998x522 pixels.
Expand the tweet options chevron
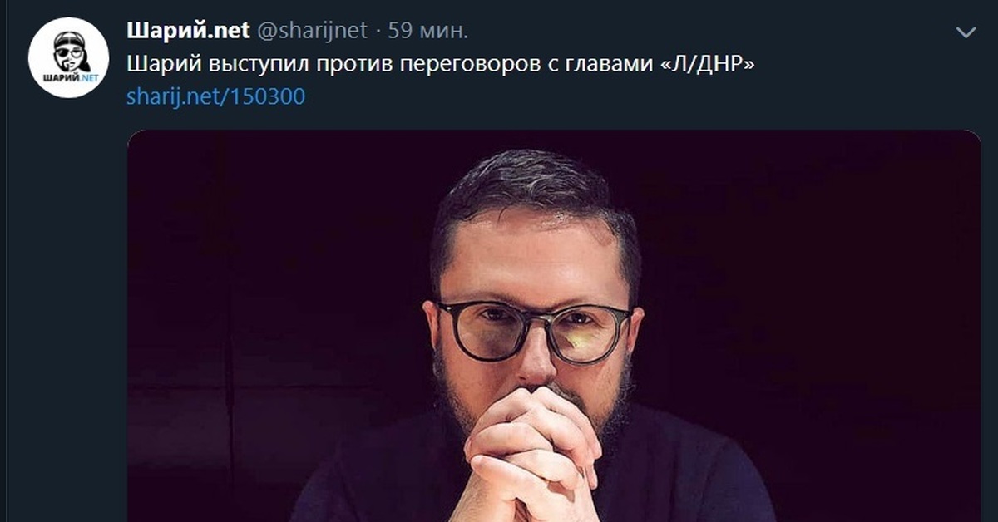(x=966, y=32)
